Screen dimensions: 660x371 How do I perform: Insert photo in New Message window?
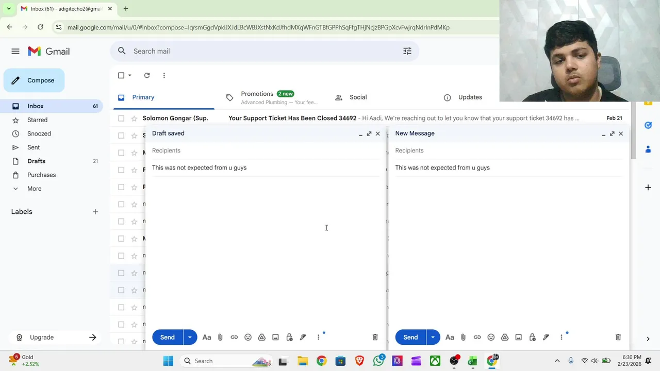click(x=518, y=337)
